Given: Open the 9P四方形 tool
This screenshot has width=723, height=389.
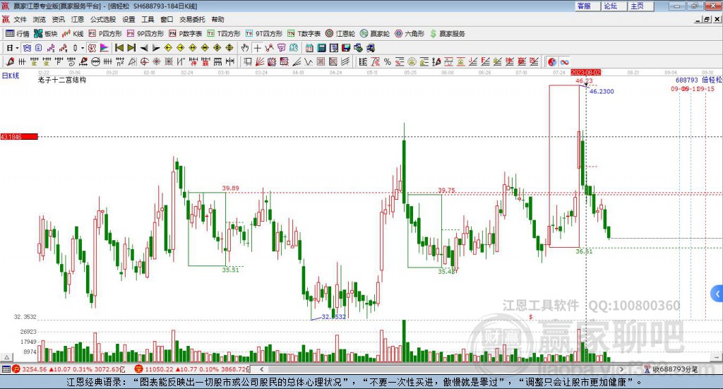Looking at the screenshot, I should 145,34.
